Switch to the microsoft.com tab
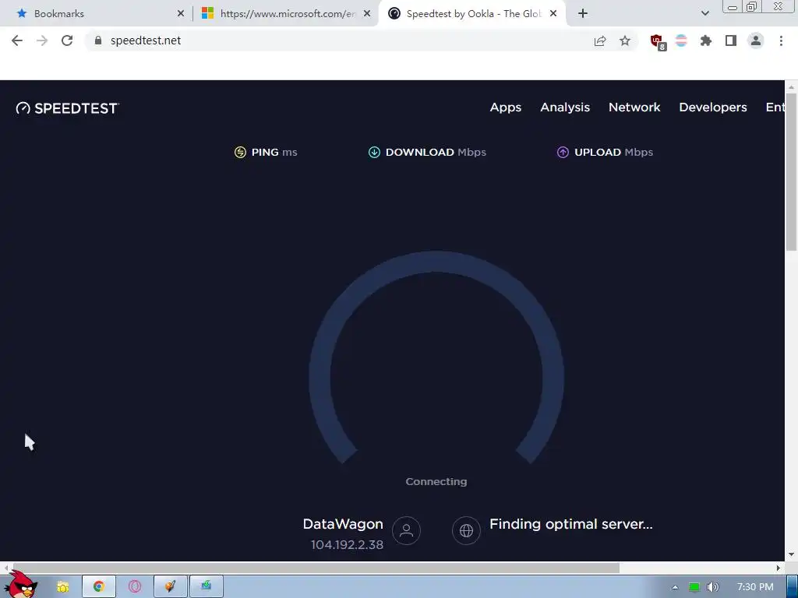 tap(285, 14)
